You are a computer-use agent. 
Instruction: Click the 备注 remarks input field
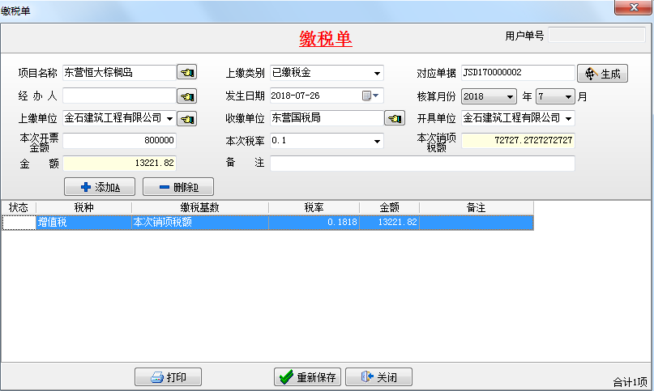point(421,164)
